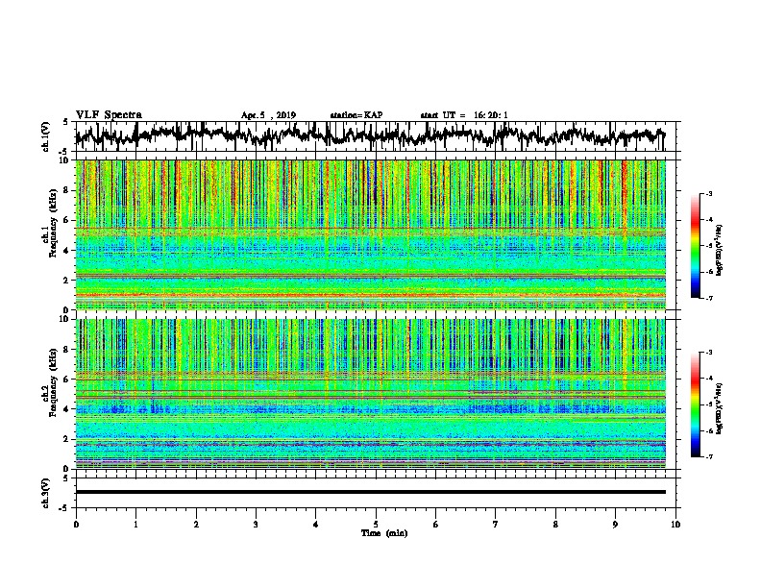Viewport: 761px width, 588px height.
Task: Click time axis tick label 9
Action: click(x=615, y=525)
